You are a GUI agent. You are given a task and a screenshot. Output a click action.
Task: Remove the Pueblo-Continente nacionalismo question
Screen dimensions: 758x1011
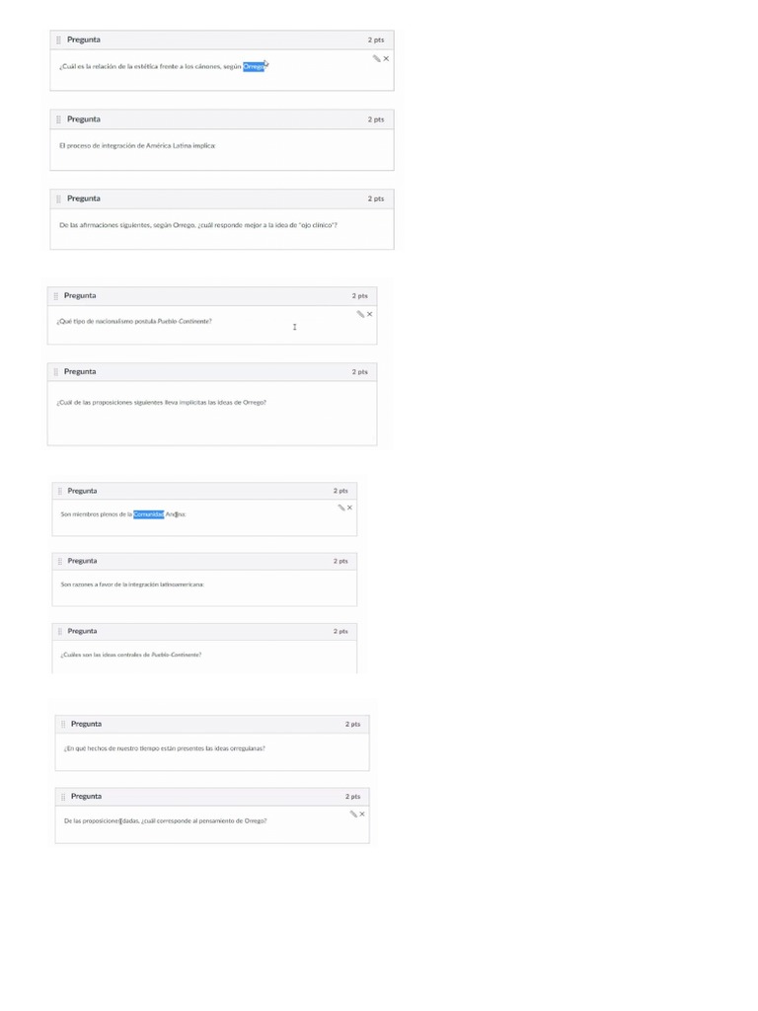[x=370, y=314]
